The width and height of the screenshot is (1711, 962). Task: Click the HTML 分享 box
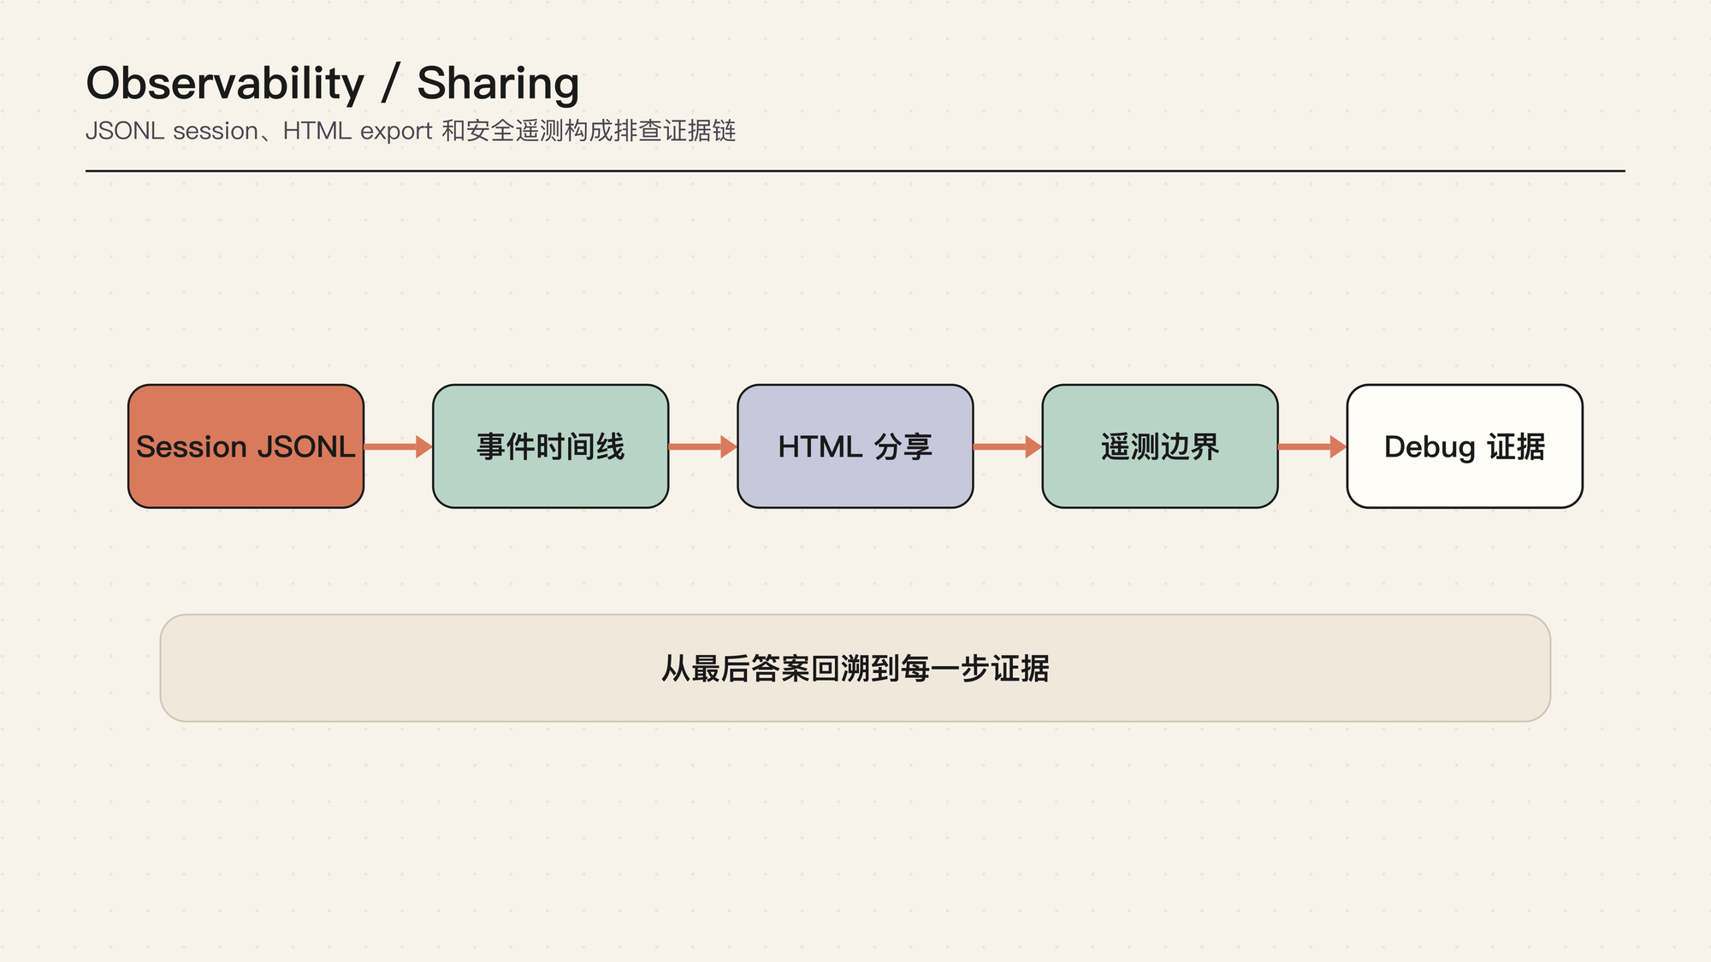pos(855,446)
